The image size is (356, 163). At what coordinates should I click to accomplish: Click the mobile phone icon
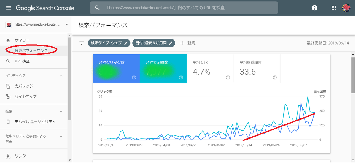[x=8, y=122]
